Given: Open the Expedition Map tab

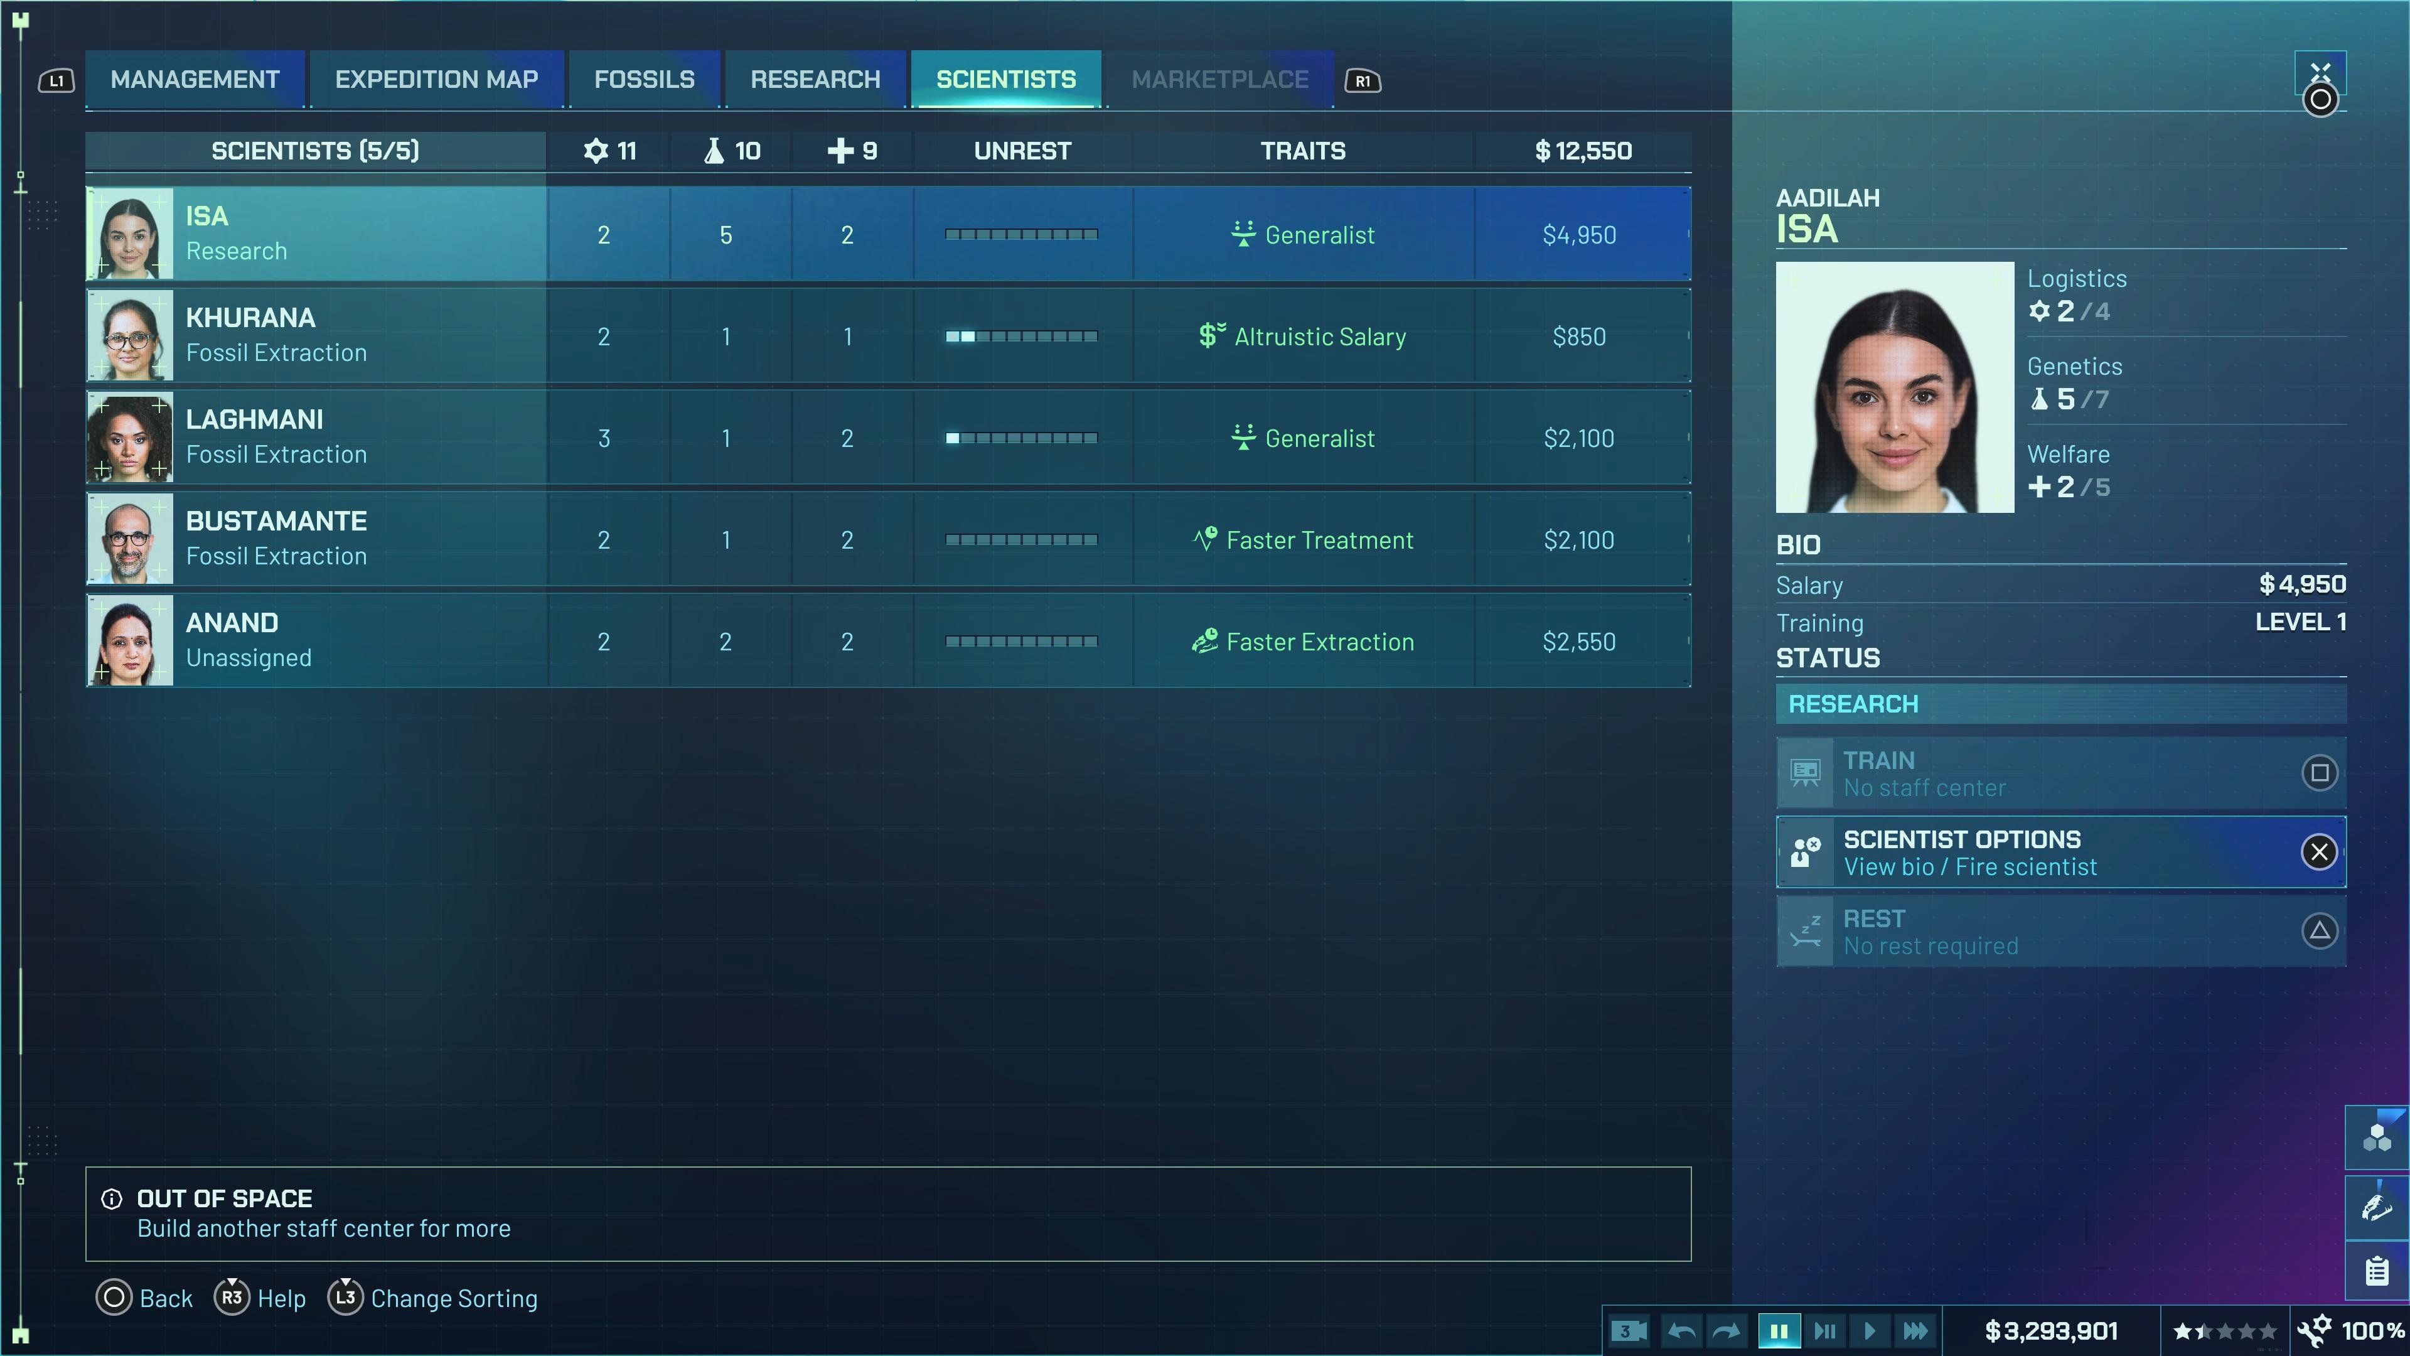Looking at the screenshot, I should [436, 80].
